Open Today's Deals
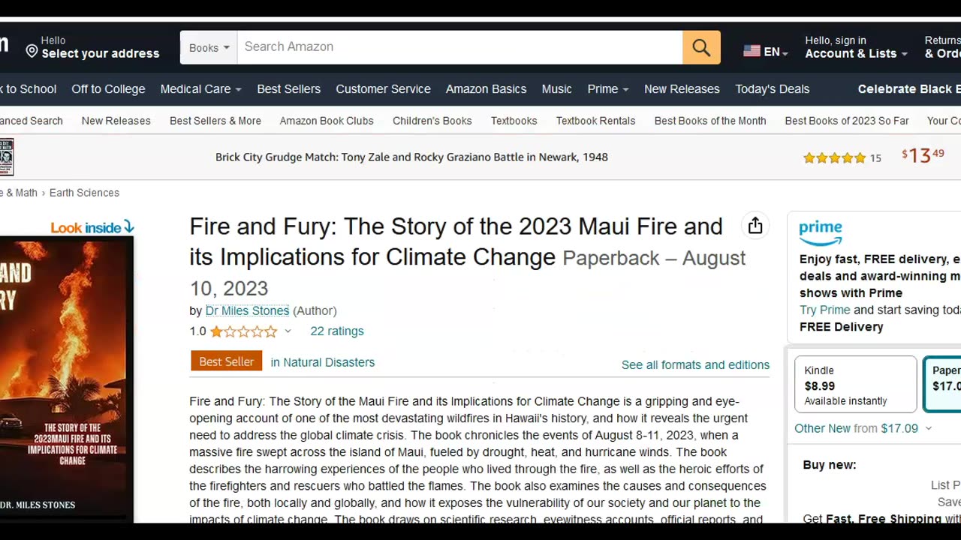 click(772, 88)
